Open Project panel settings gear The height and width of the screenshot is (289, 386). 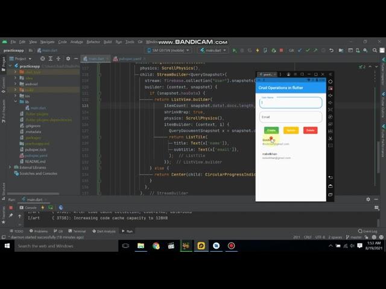coord(68,59)
